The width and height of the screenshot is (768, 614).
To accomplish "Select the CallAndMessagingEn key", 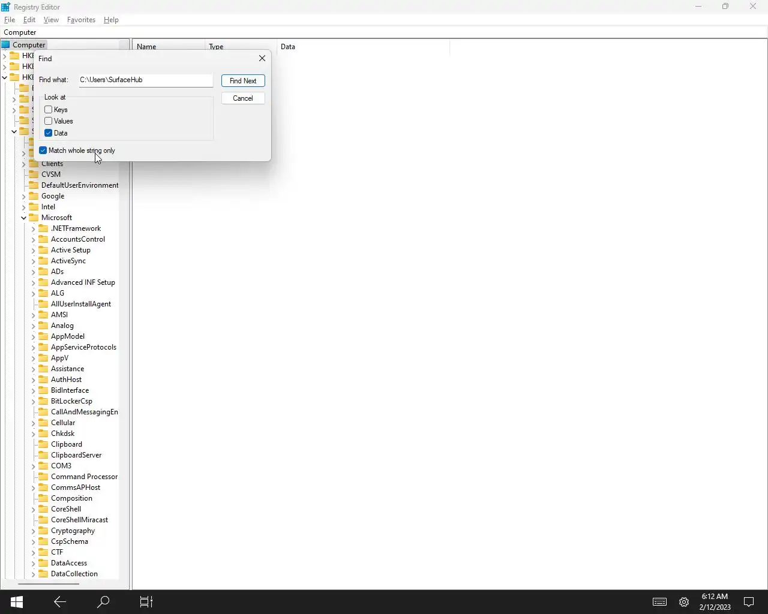I will point(84,412).
